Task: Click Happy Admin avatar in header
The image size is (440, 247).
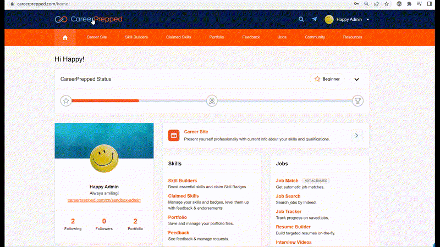Action: [329, 19]
